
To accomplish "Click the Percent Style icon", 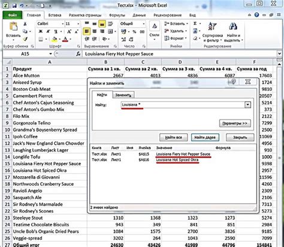I will (134, 31).
